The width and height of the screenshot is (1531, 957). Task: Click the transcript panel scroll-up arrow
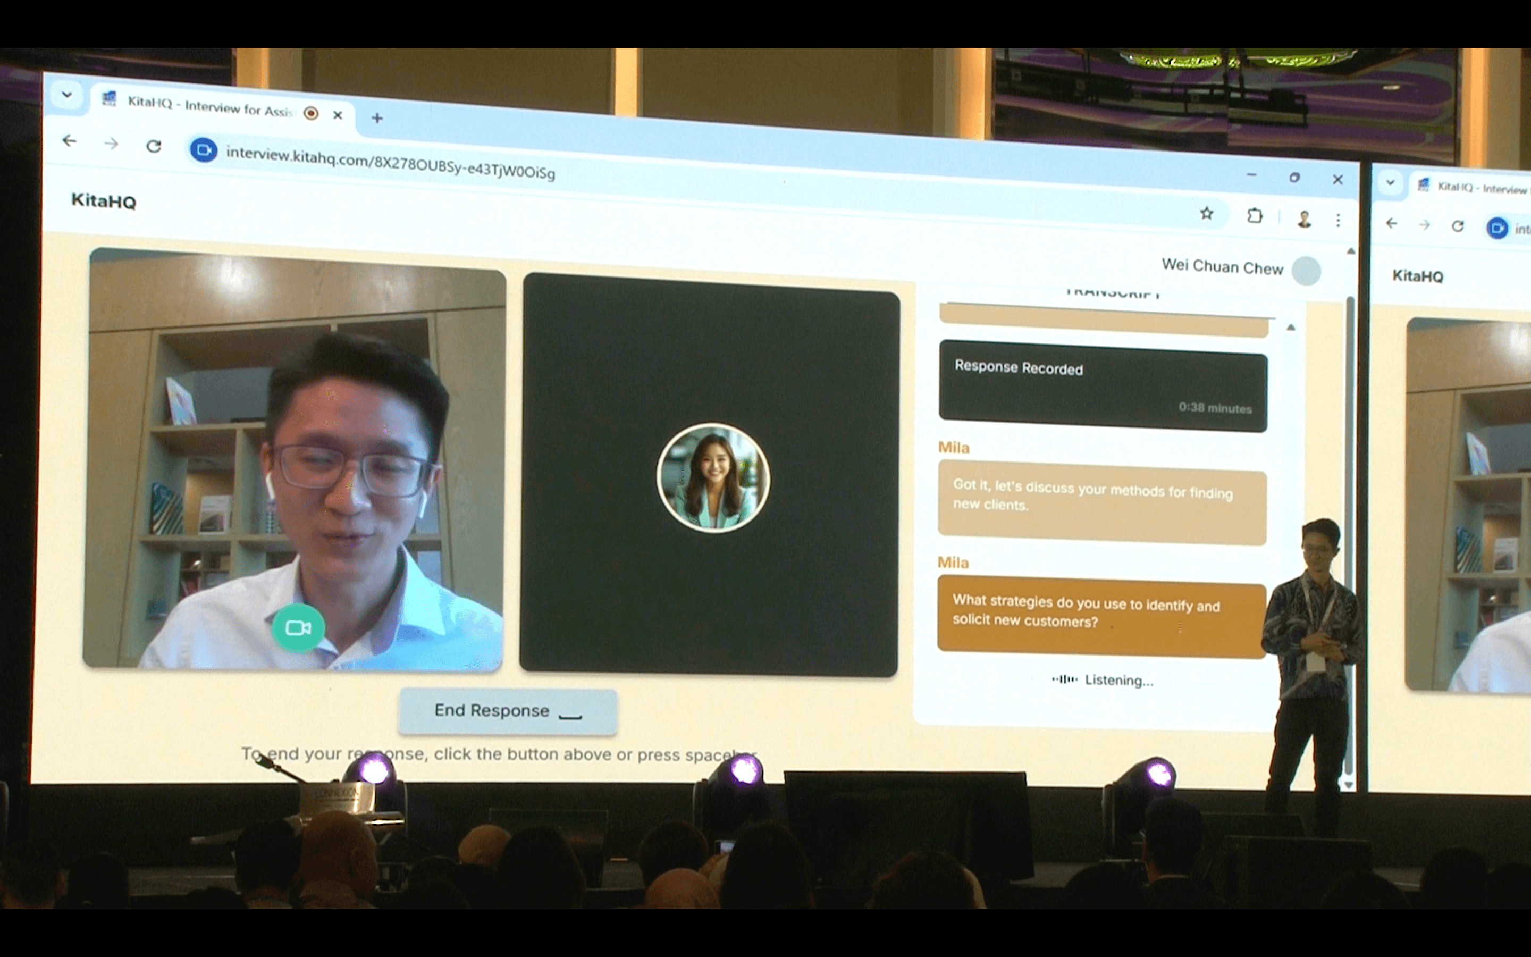tap(1291, 328)
